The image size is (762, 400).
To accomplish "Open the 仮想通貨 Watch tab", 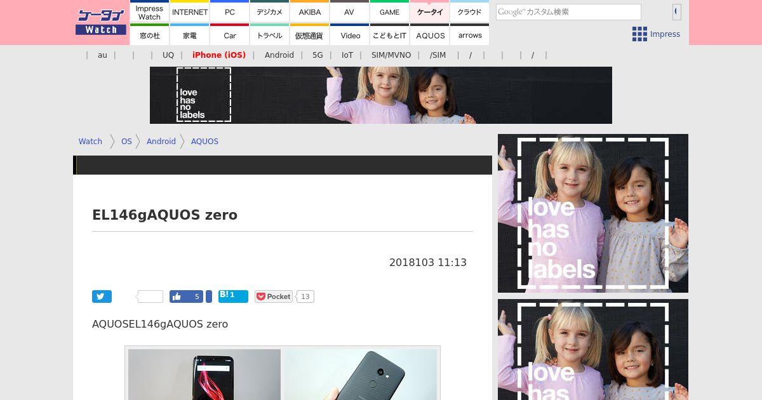I will tap(309, 35).
